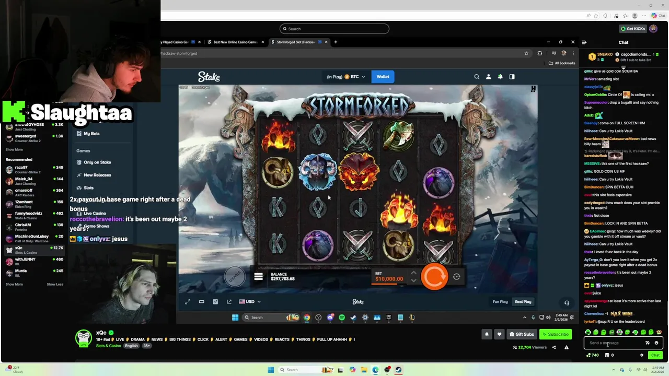Open chat settings gear icon

click(642, 355)
